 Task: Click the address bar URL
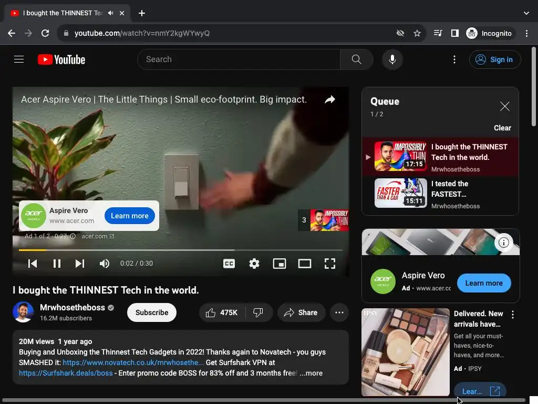tap(142, 33)
